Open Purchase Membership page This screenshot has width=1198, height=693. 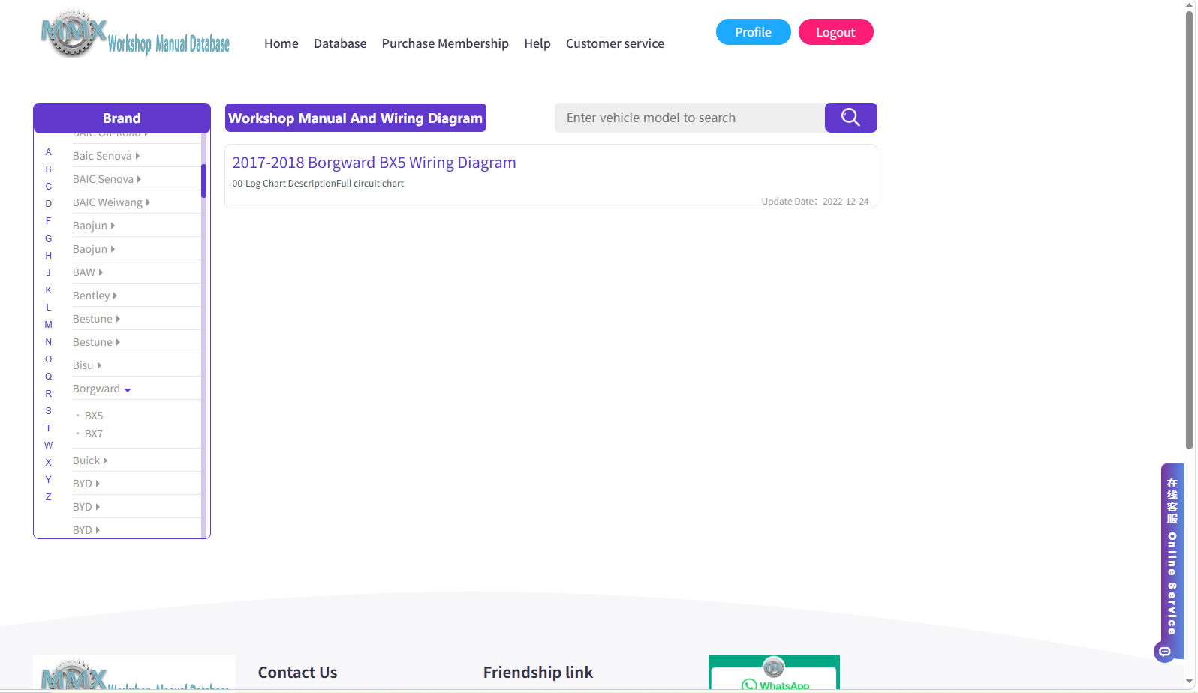(x=445, y=43)
